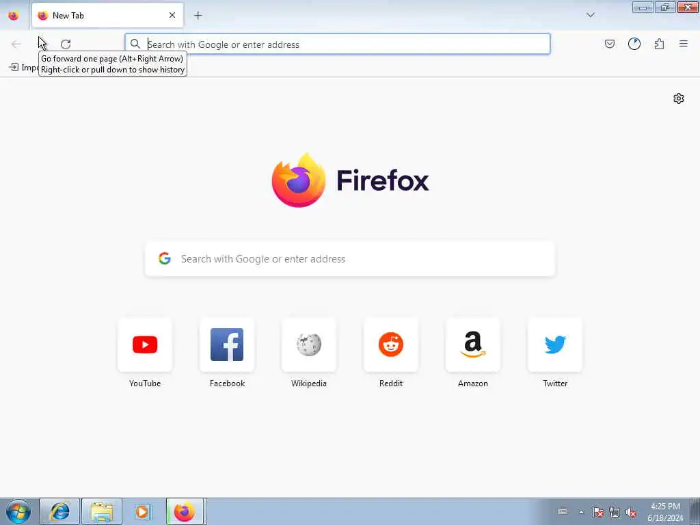Open the Facebook shortcut tile

227,345
